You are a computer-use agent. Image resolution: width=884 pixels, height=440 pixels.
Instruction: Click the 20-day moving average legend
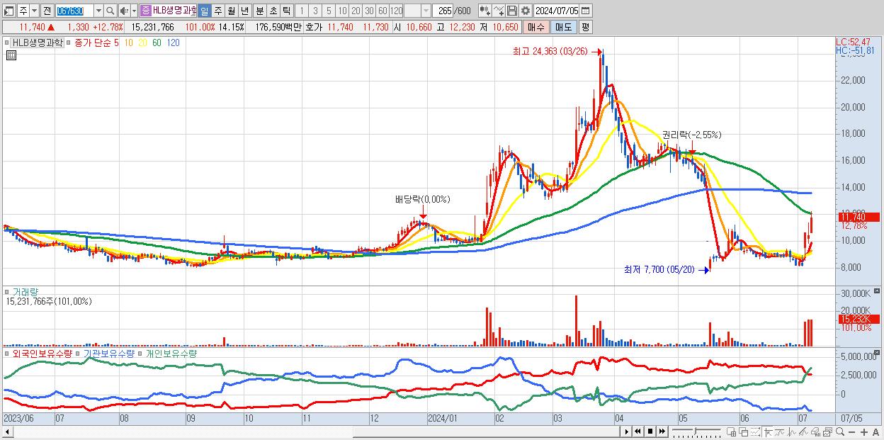tap(142, 43)
